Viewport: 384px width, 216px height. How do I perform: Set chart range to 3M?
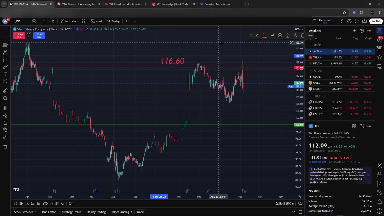click(33, 204)
